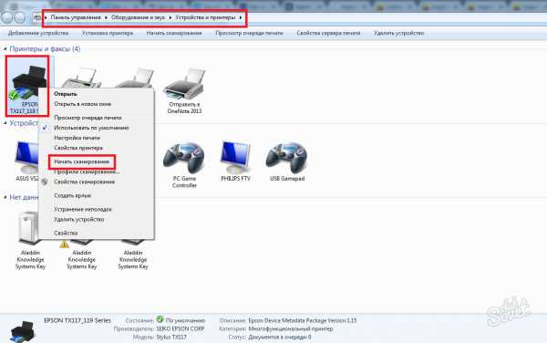
Task: Select the Отправить в OneNote 2013 printer
Action: [184, 90]
